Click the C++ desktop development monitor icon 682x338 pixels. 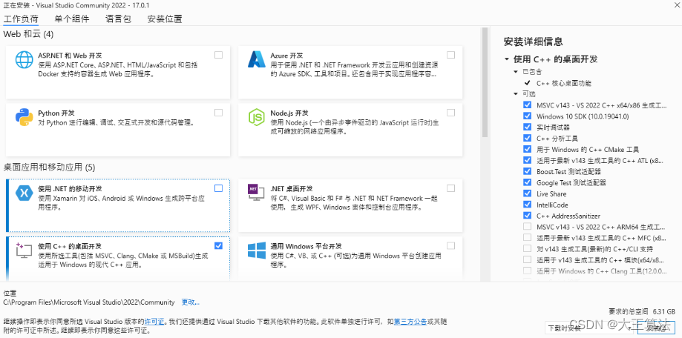click(24, 251)
